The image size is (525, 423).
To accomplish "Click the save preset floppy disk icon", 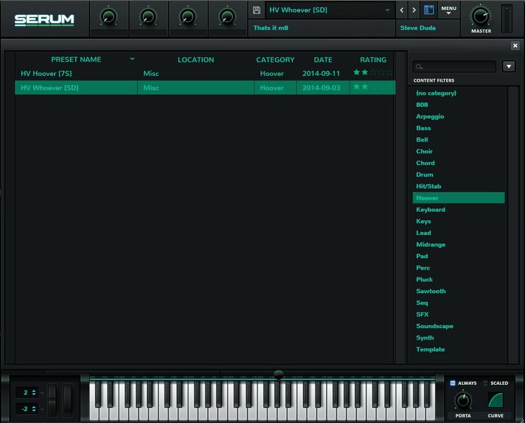I will point(256,10).
